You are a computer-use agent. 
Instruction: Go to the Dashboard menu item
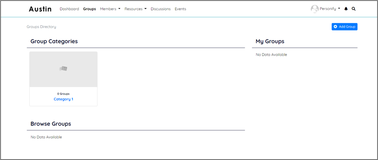69,9
